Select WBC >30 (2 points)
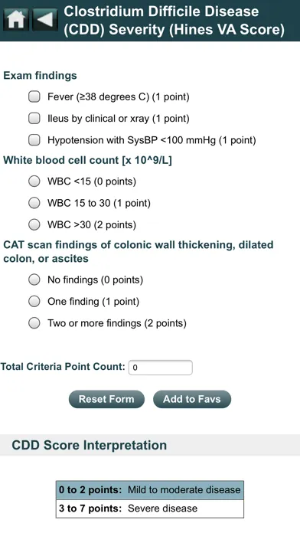 34,224
